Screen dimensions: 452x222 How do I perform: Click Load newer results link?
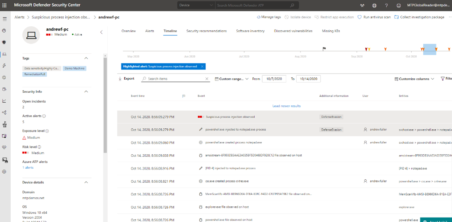[286, 106]
